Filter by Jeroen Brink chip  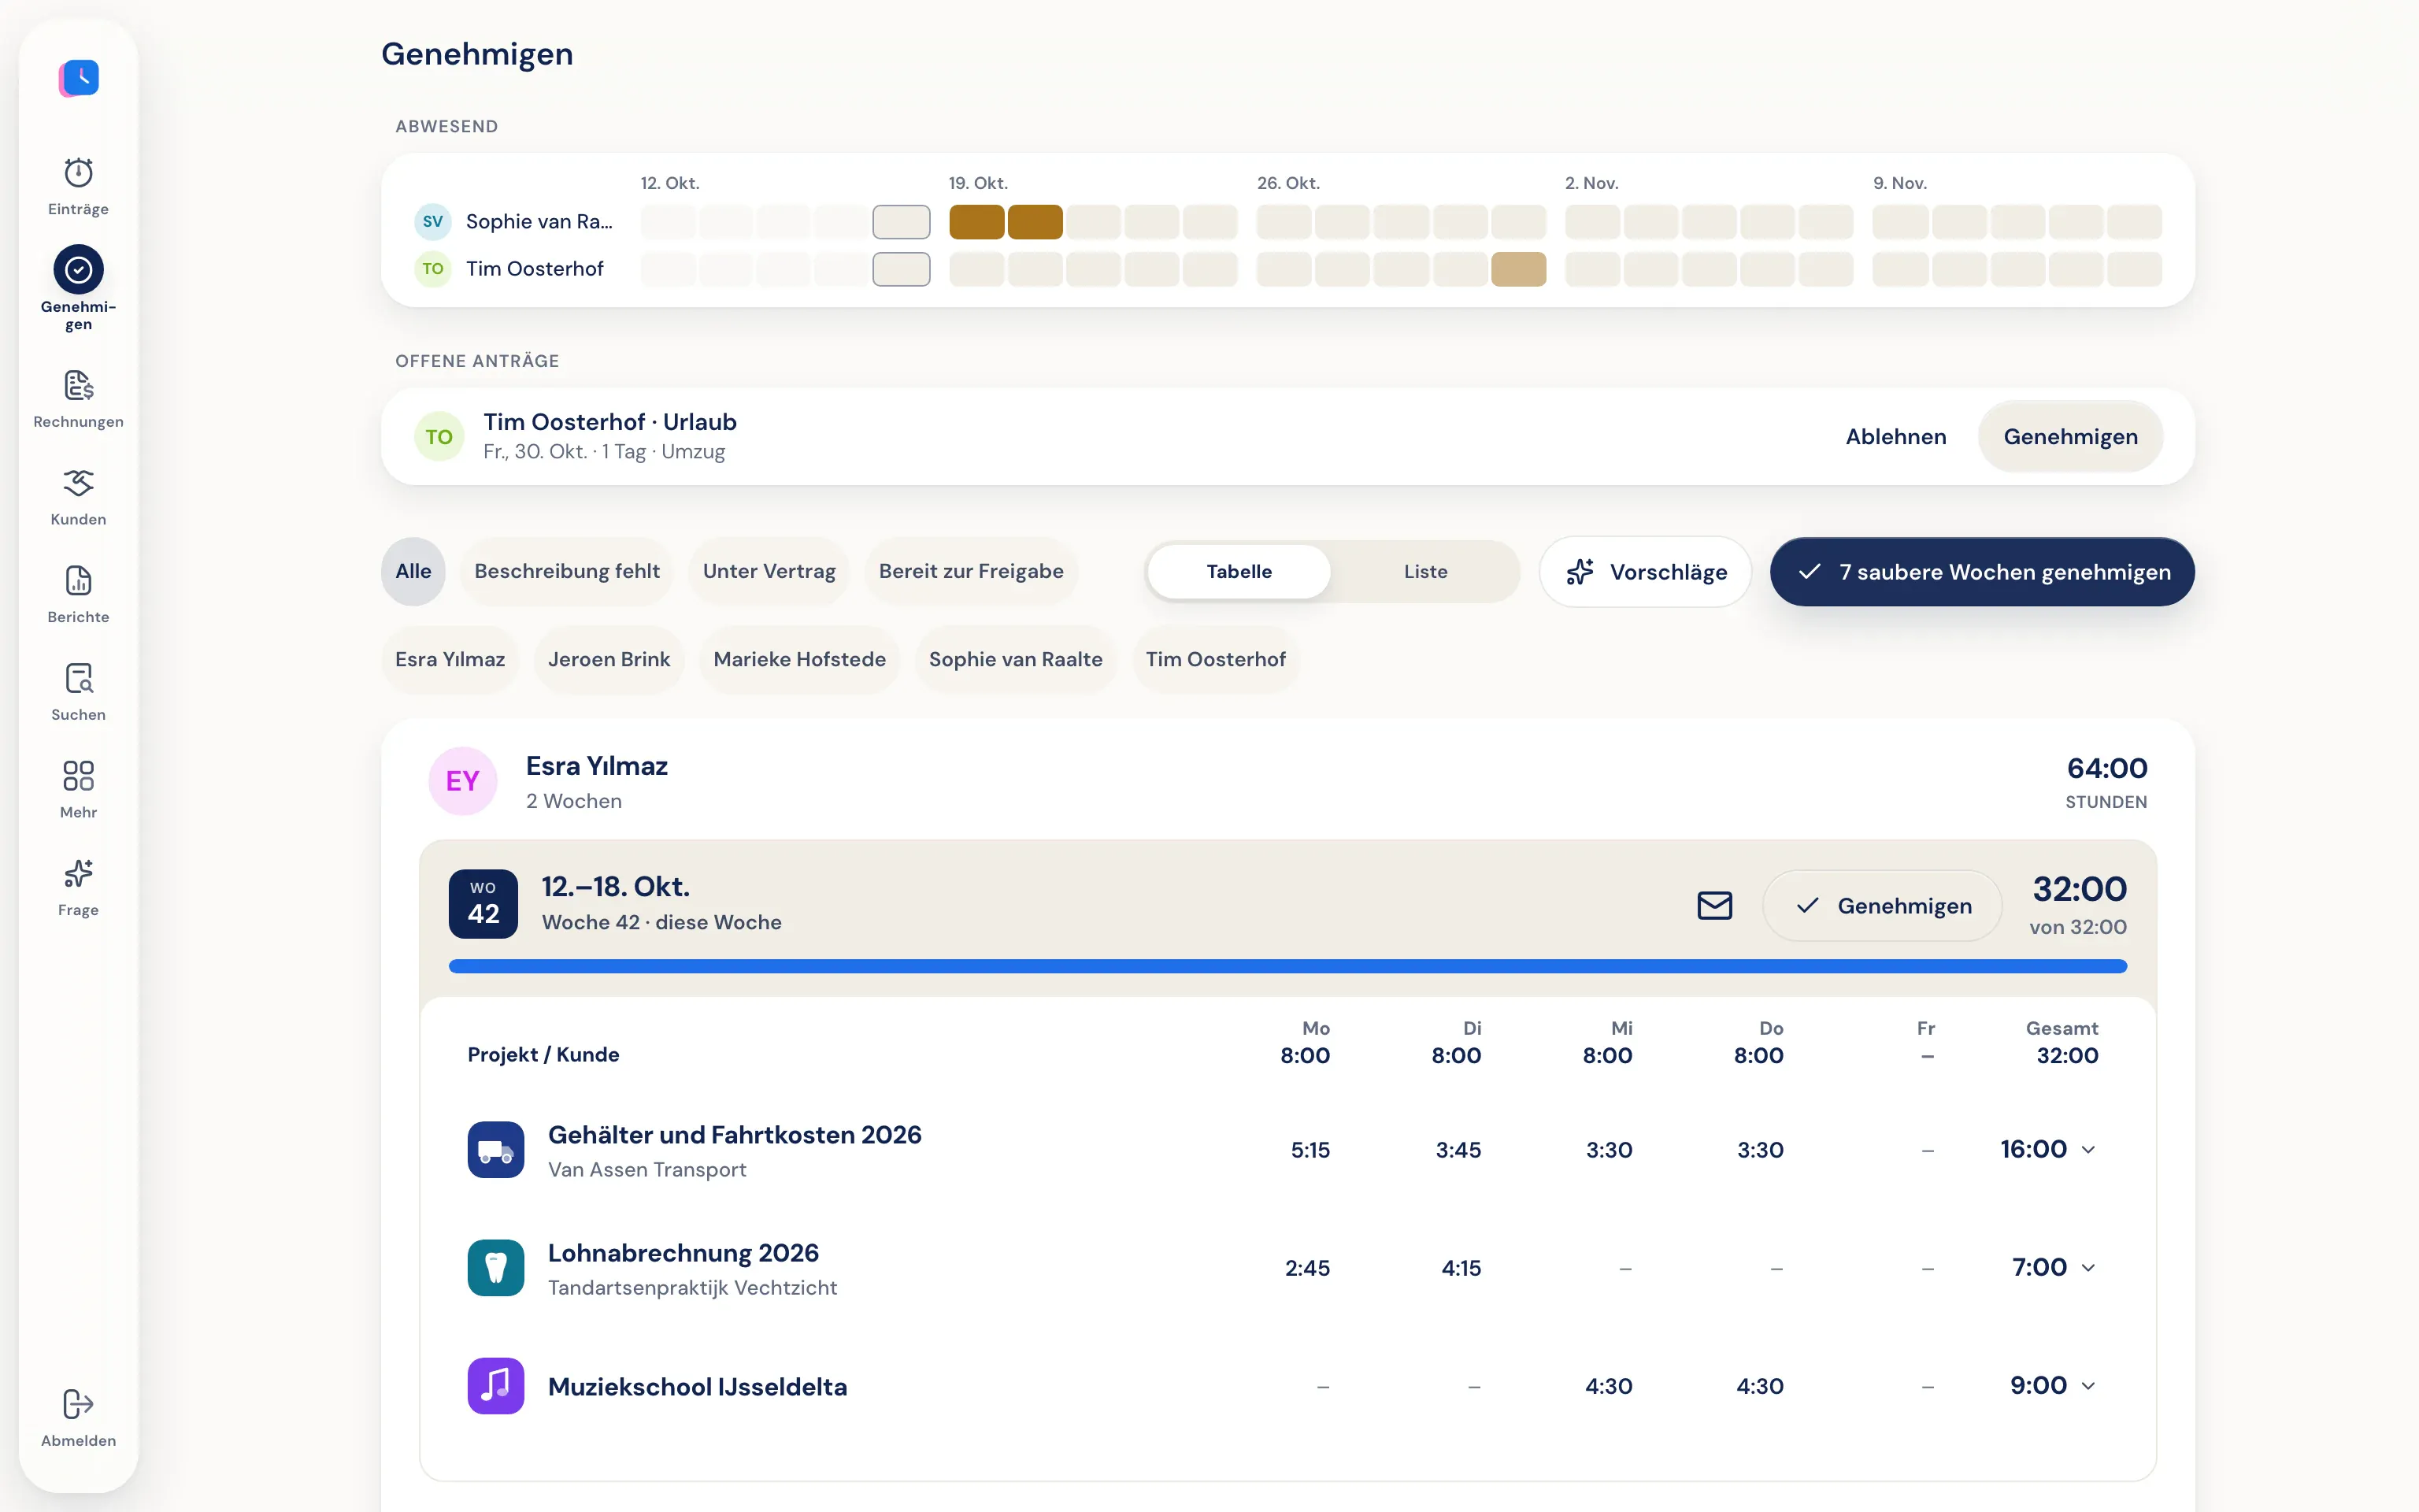(x=609, y=659)
